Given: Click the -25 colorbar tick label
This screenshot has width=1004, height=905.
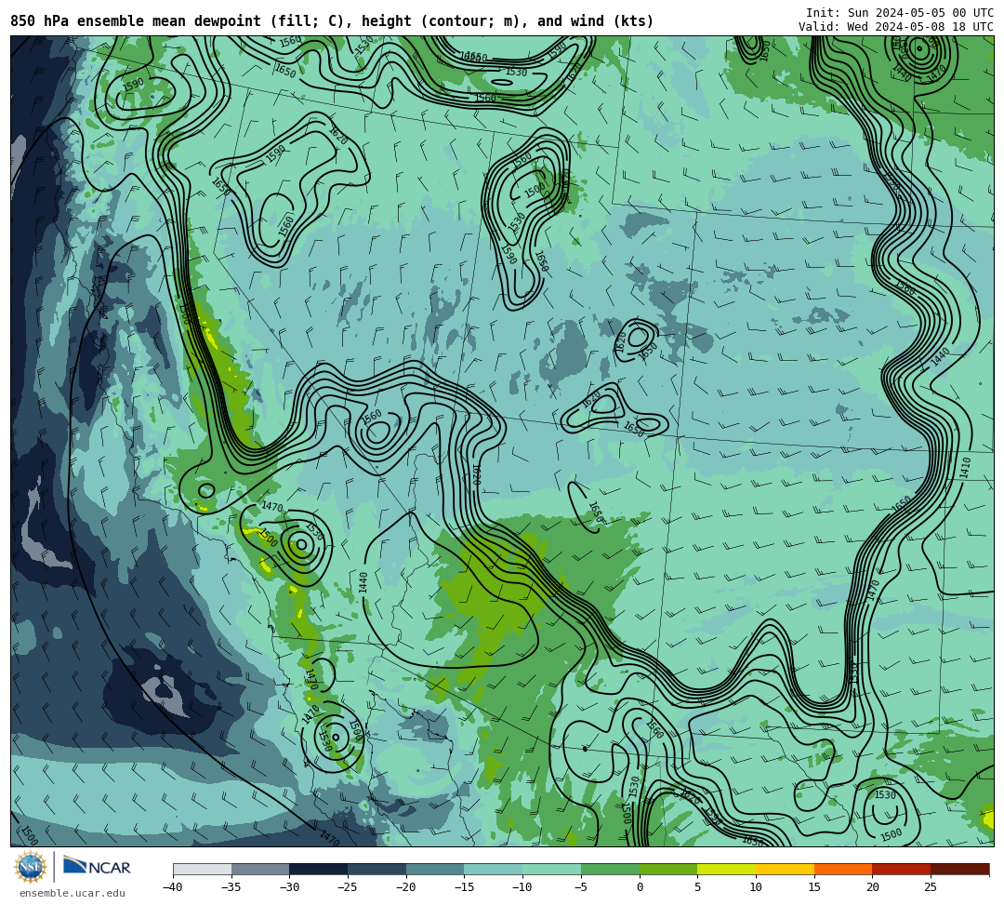Looking at the screenshot, I should pos(348,887).
